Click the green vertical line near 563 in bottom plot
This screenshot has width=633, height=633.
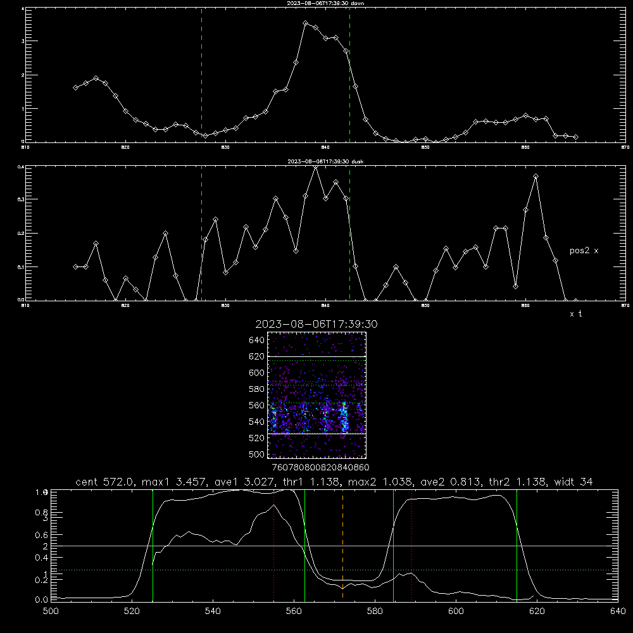tap(305, 545)
